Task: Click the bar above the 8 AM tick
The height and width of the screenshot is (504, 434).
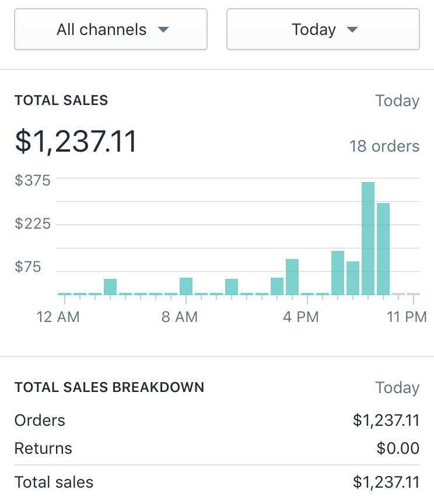Action: (186, 286)
